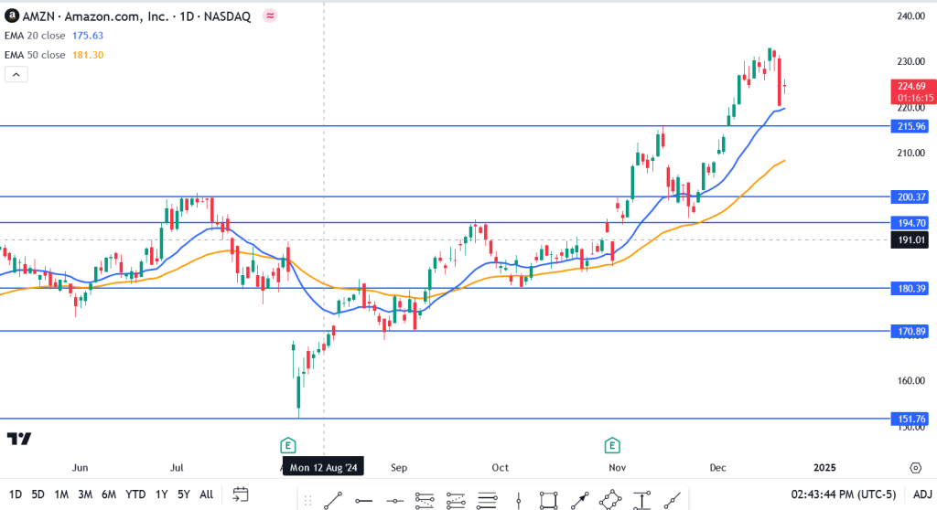The height and width of the screenshot is (510, 937).
Task: Click the pink data status indicator beside NASDAQ
Action: [270, 16]
